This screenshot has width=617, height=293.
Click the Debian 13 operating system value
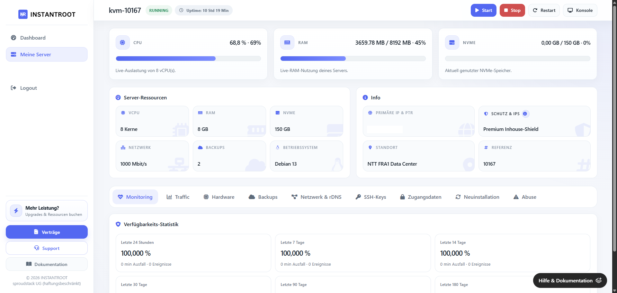[x=286, y=164]
